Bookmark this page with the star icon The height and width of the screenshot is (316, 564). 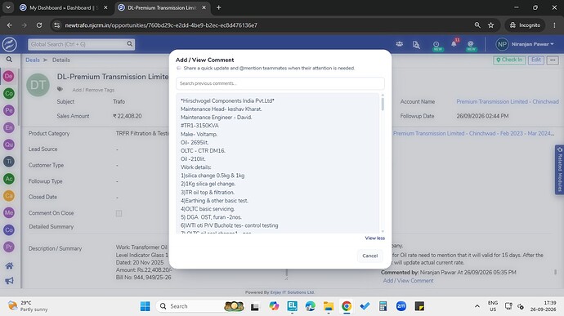pos(491,25)
